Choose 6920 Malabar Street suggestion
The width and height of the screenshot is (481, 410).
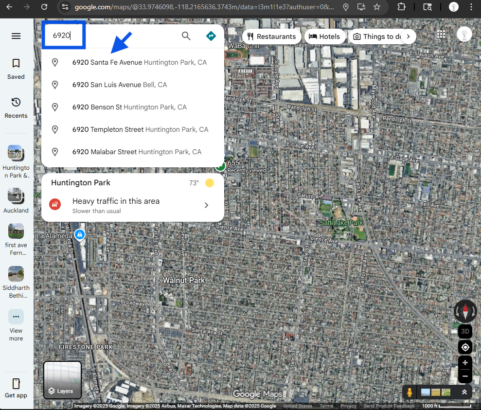[136, 152]
